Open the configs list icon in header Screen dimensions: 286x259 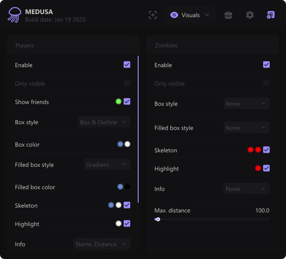pos(271,15)
